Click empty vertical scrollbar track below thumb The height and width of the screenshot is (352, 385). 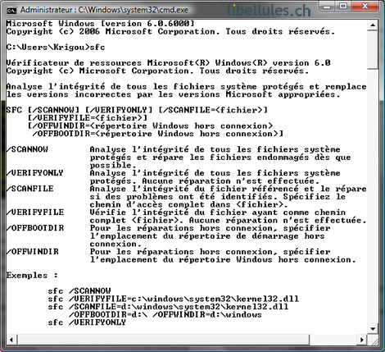coord(373,196)
